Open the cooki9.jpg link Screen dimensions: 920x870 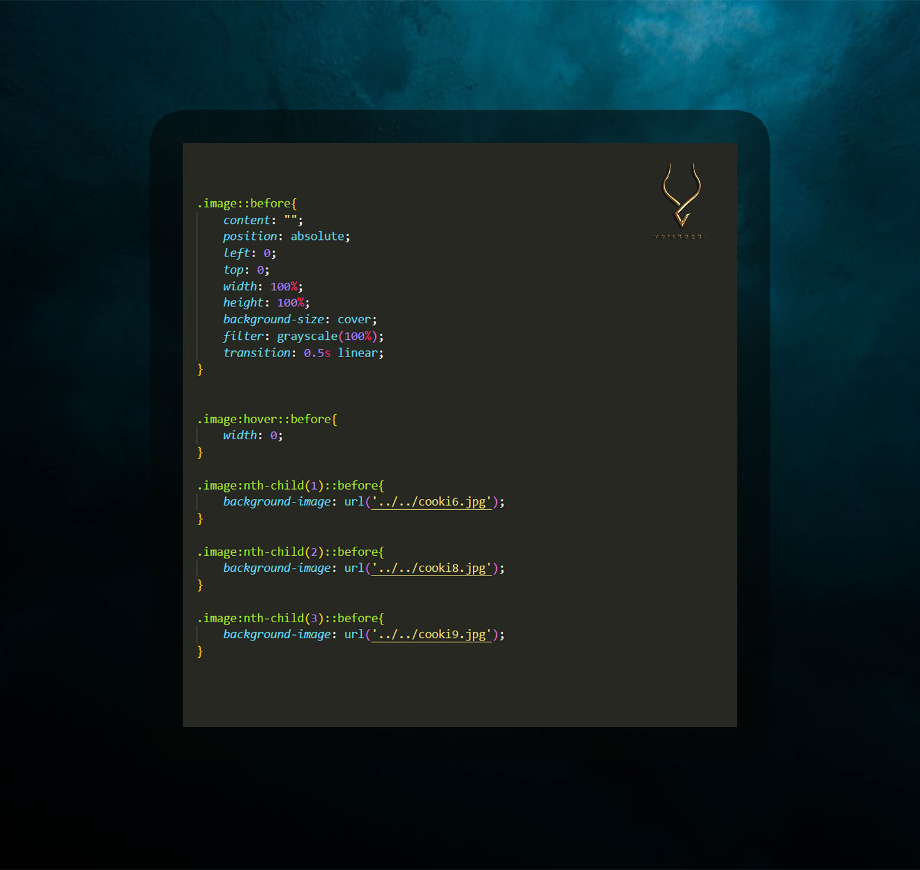pyautogui.click(x=431, y=634)
